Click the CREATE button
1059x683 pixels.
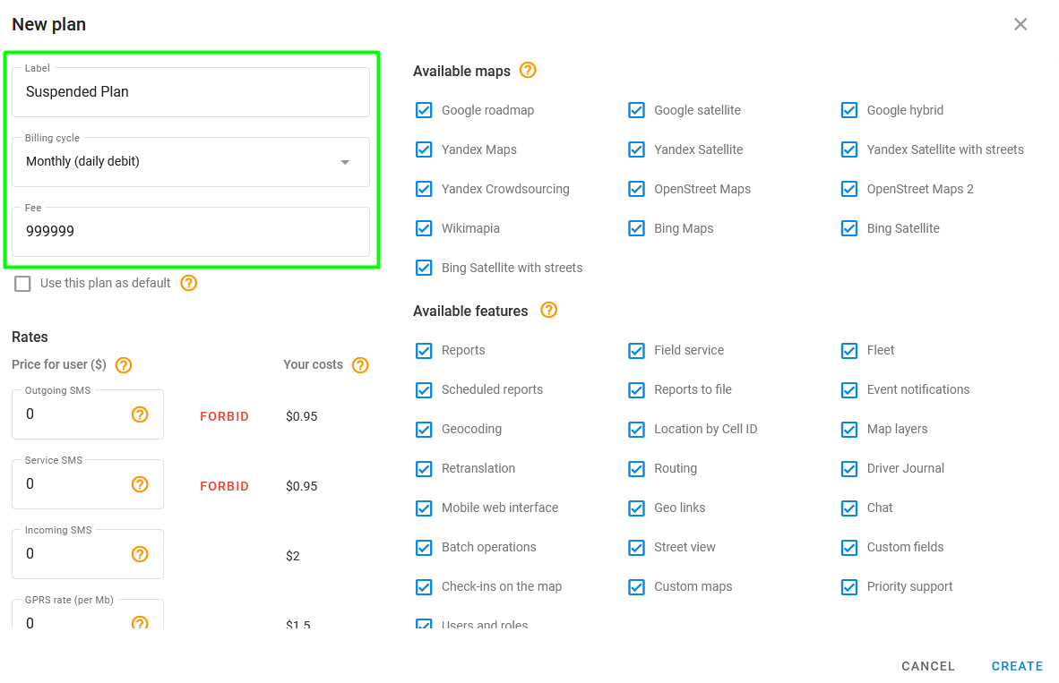[x=1017, y=666]
